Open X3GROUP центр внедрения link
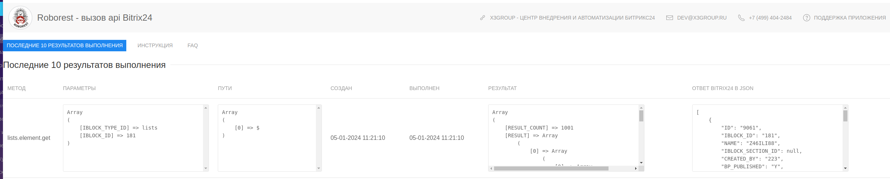Viewport: 890px width, 179px height. click(x=572, y=18)
